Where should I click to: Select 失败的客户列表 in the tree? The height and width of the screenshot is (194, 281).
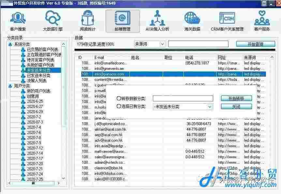coord(40,65)
